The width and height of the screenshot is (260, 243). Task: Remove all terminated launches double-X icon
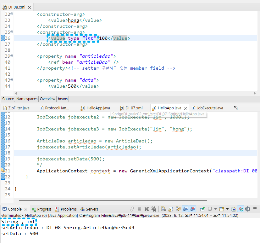pyautogui.click(x=154, y=209)
